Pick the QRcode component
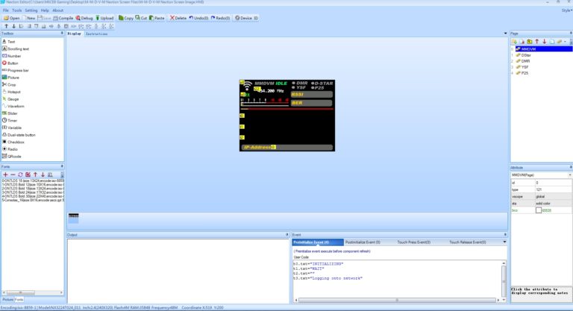This screenshot has width=573, height=311. 14,156
